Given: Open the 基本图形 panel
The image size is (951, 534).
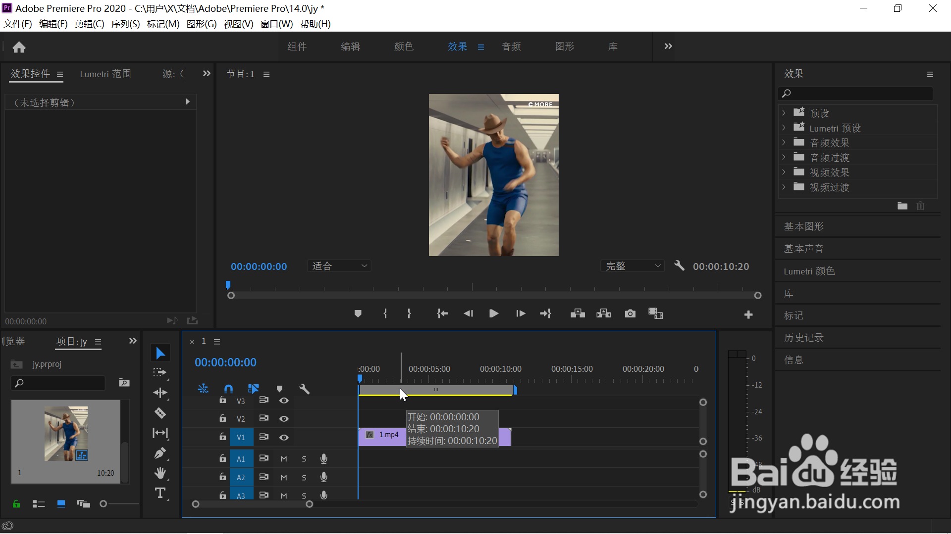Looking at the screenshot, I should (803, 226).
